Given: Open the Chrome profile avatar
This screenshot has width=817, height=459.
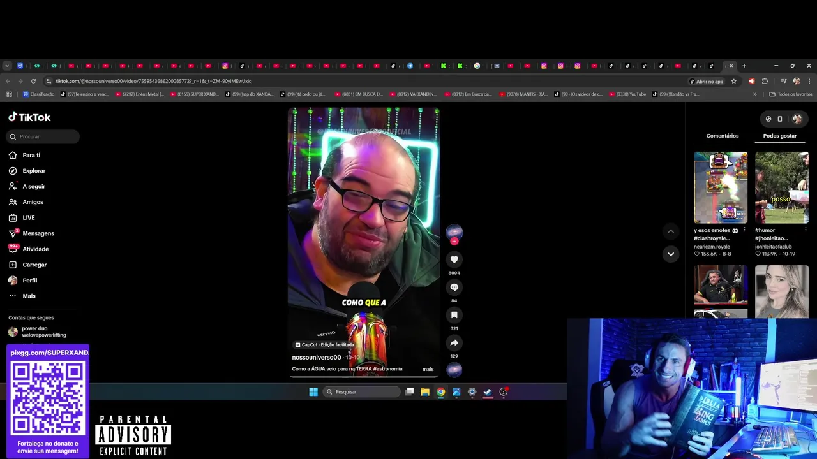Looking at the screenshot, I should [x=796, y=81].
